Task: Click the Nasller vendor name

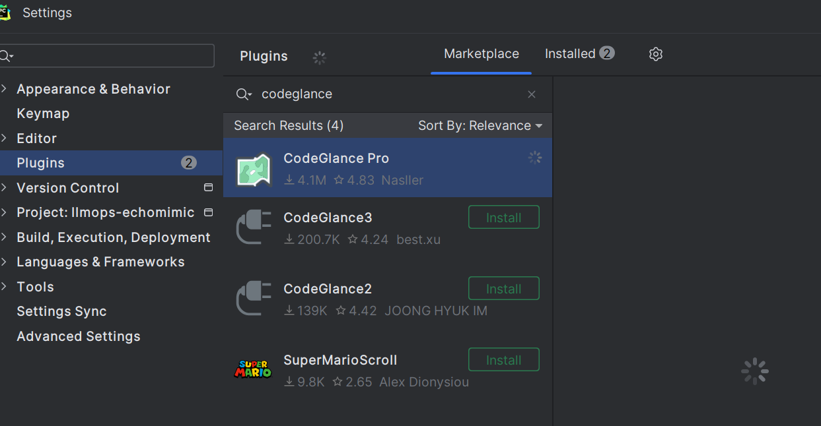Action: point(402,180)
